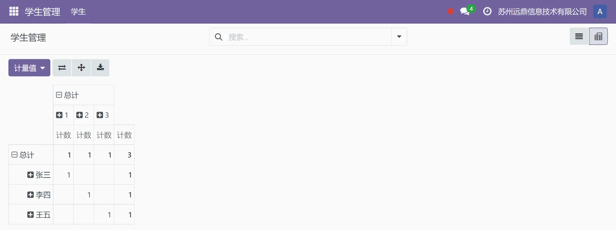Switch to list view

click(x=579, y=36)
